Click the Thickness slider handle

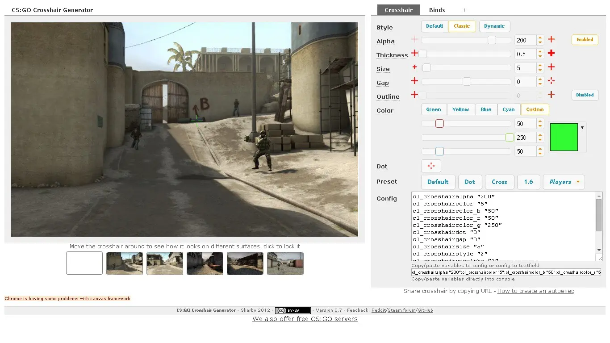(422, 54)
